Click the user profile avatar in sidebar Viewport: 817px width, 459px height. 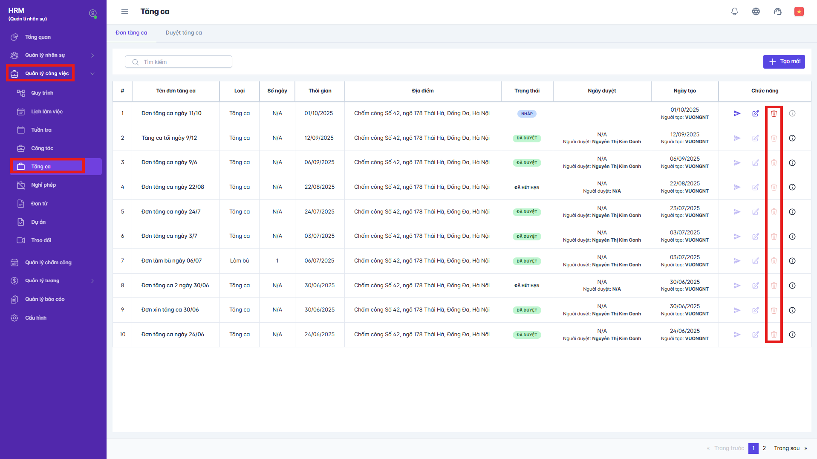pos(92,14)
